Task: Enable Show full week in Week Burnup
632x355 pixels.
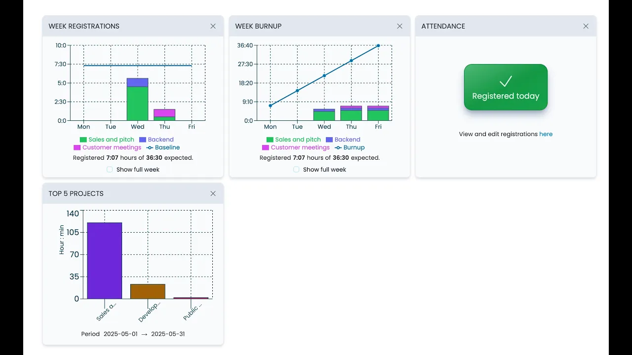Action: [296, 170]
